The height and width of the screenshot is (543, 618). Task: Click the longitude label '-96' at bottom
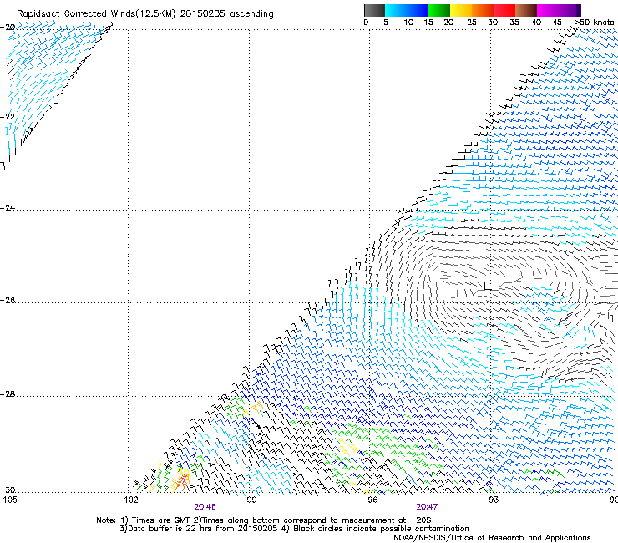coord(370,500)
